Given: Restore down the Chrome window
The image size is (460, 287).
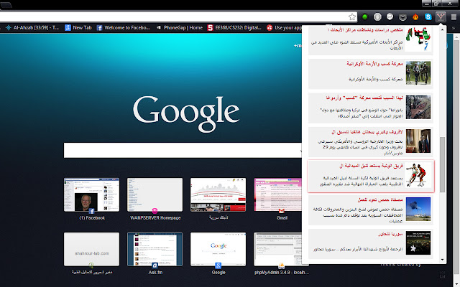Looking at the screenshot, I should tap(436, 3).
